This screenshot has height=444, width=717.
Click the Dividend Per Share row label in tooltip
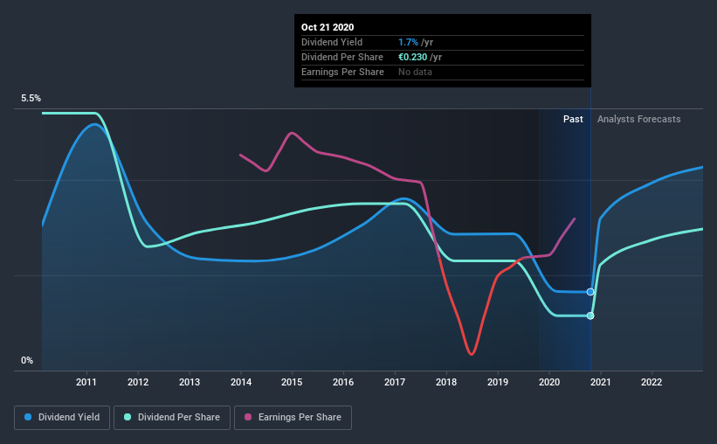pyautogui.click(x=342, y=57)
